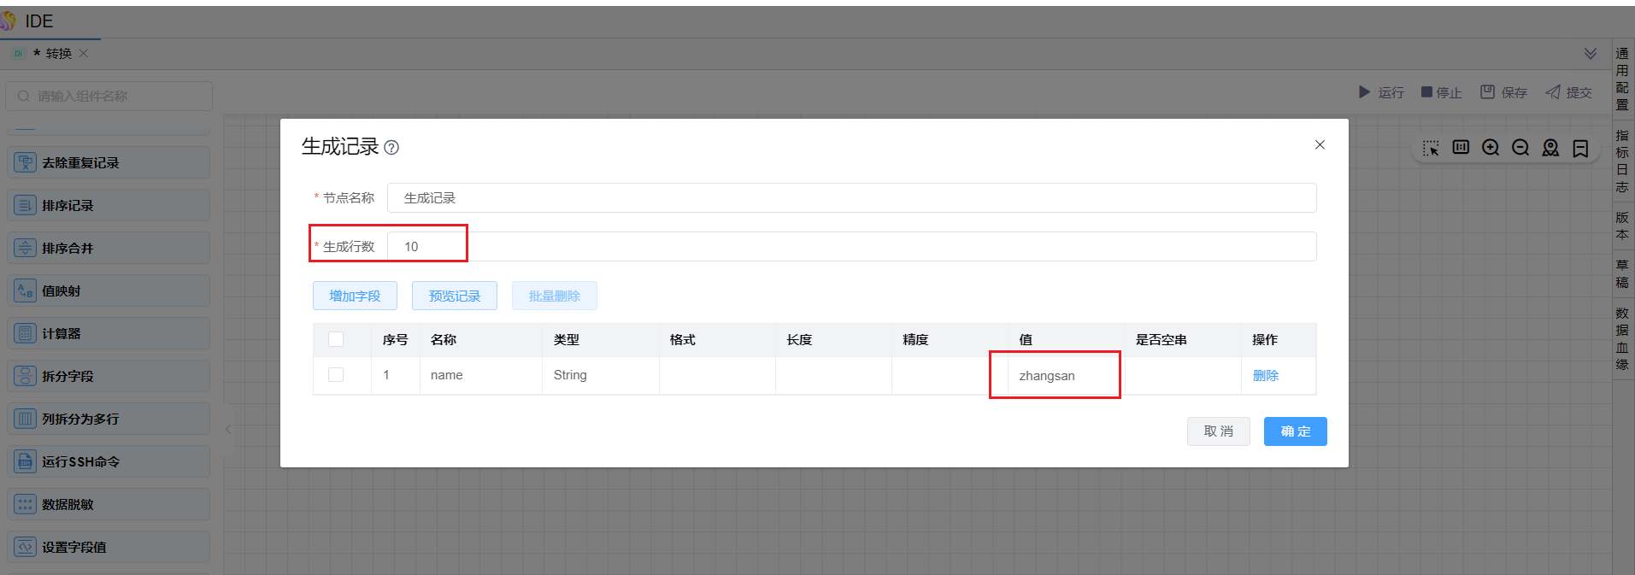Zoom in on the canvas
Viewport: 1635px width, 575px height.
click(1491, 148)
